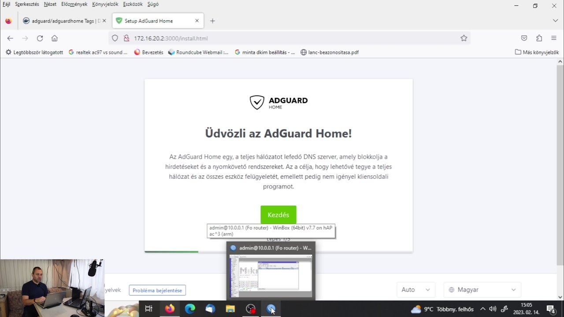Image resolution: width=564 pixels, height=317 pixels.
Task: Open the Bevezetés bookmark
Action: pyautogui.click(x=148, y=52)
